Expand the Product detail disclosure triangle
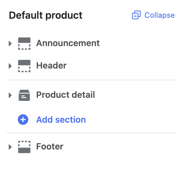The height and width of the screenshot is (170, 183). coord(10,95)
